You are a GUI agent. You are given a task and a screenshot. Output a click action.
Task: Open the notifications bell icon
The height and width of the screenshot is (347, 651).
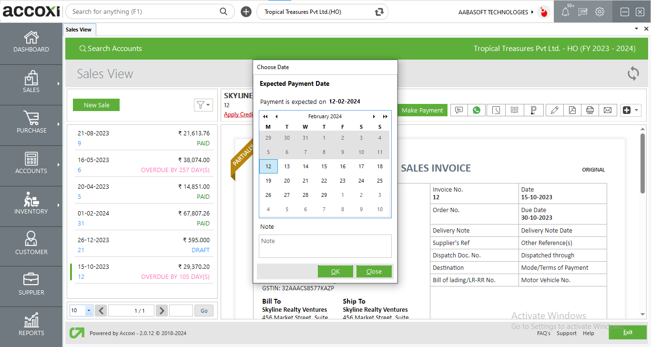click(565, 12)
